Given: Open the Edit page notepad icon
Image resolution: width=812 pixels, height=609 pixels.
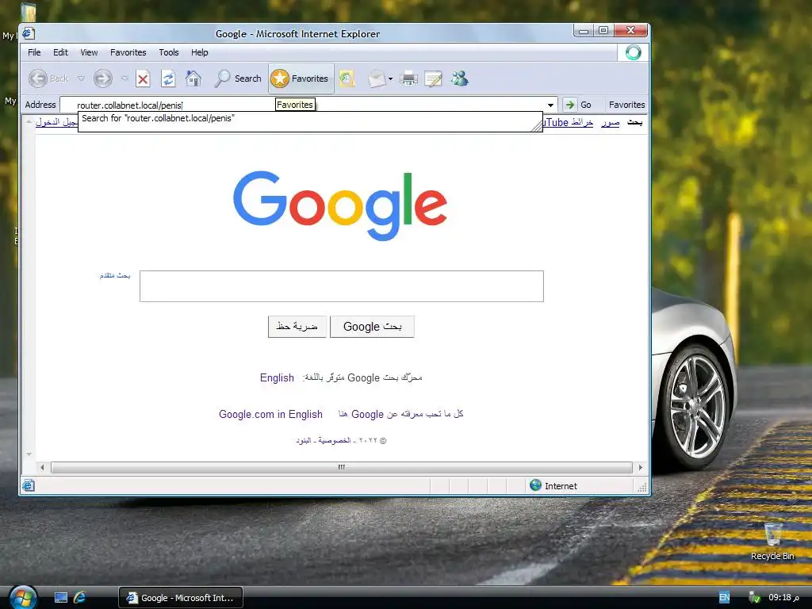Looking at the screenshot, I should 434,79.
